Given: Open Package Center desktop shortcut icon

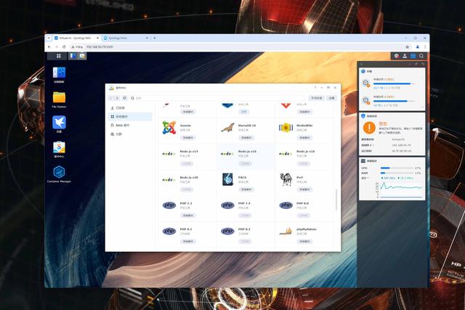Looking at the screenshot, I should (59, 147).
